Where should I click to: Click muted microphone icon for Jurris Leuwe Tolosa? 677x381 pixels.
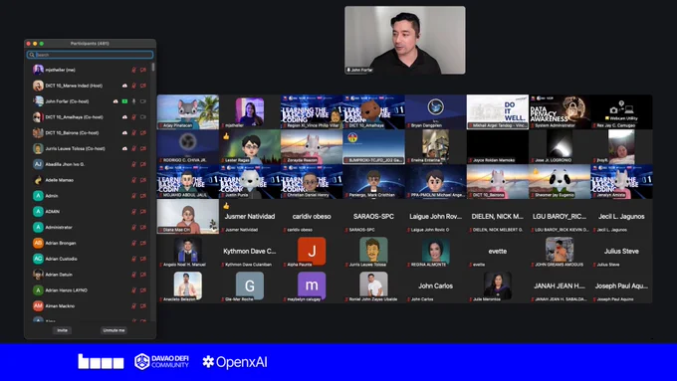pyautogui.click(x=133, y=148)
